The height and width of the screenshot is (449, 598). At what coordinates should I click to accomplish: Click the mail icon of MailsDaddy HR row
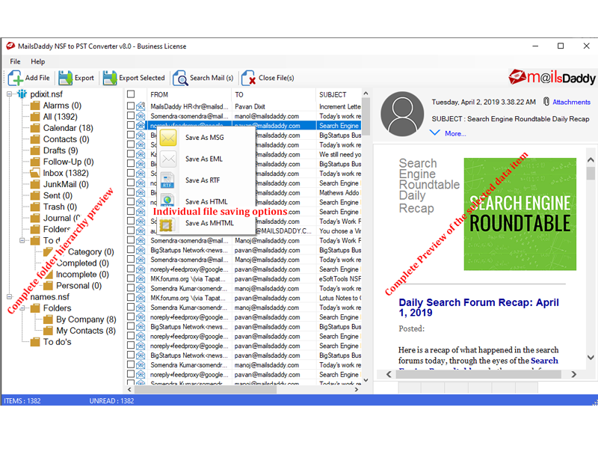tap(141, 106)
